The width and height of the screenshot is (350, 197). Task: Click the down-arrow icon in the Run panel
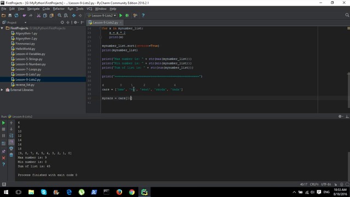11,129
